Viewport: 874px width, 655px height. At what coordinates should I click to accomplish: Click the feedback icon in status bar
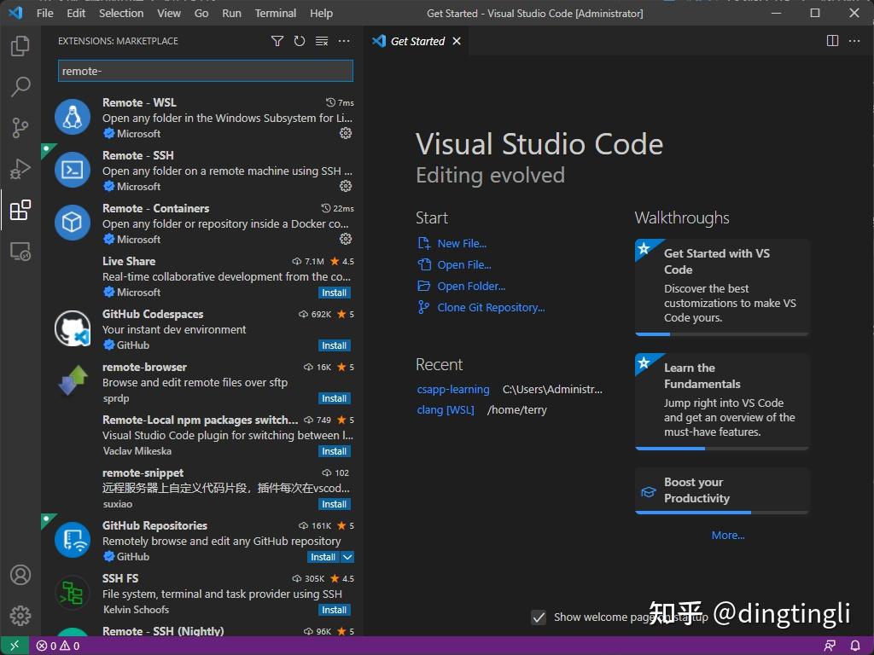830,646
